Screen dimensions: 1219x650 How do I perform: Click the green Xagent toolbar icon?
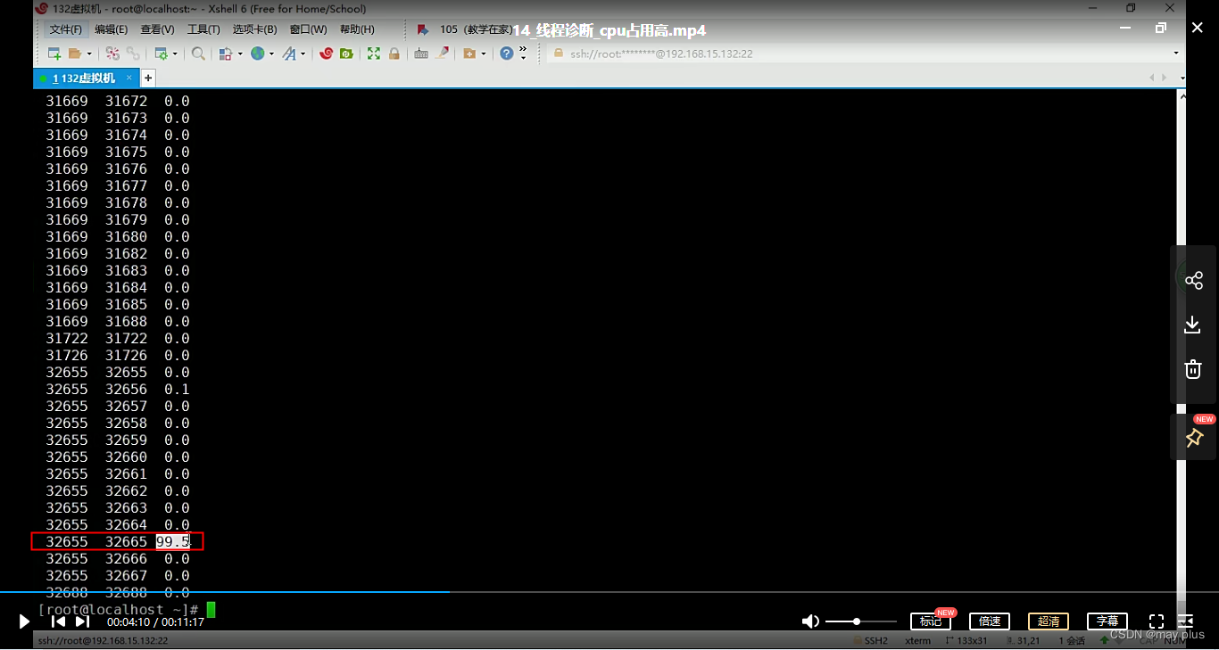[x=346, y=53]
